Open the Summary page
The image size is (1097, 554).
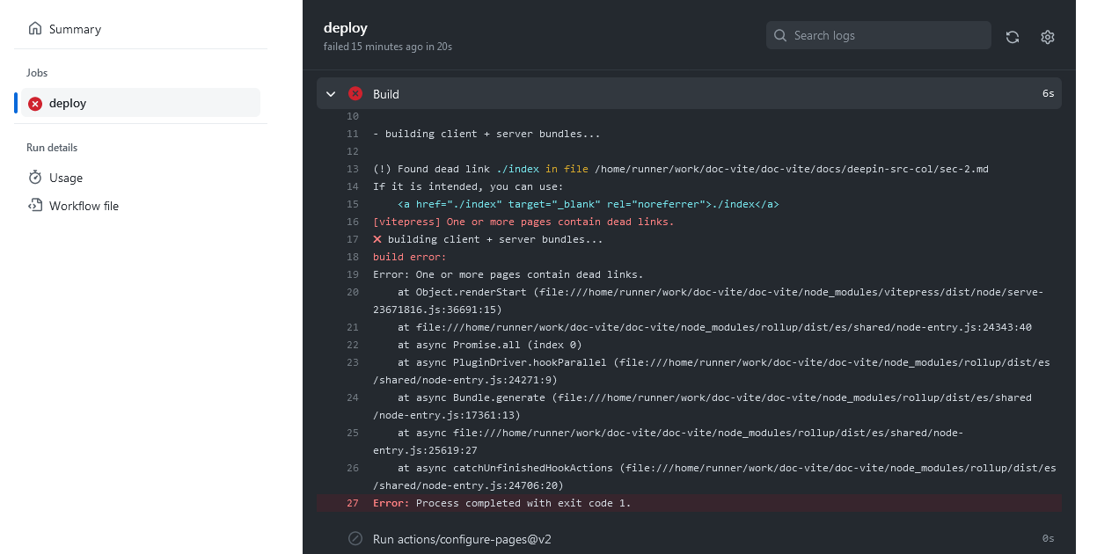pyautogui.click(x=141, y=29)
